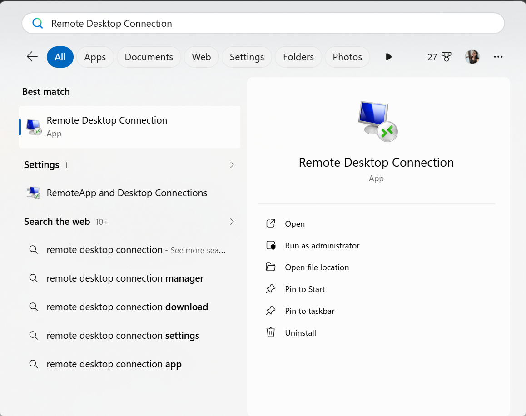Select suggestion 'remote desktop connection download'
526x416 pixels.
(129, 307)
